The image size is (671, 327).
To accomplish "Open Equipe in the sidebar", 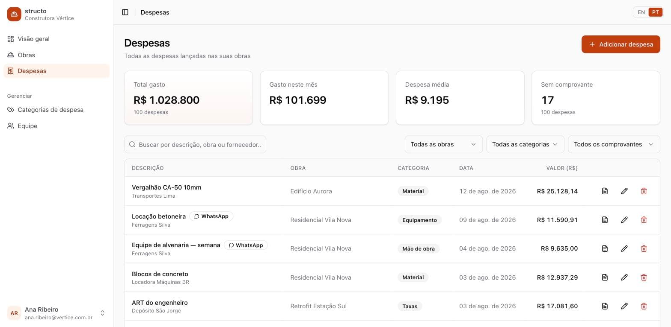I will pyautogui.click(x=56, y=126).
